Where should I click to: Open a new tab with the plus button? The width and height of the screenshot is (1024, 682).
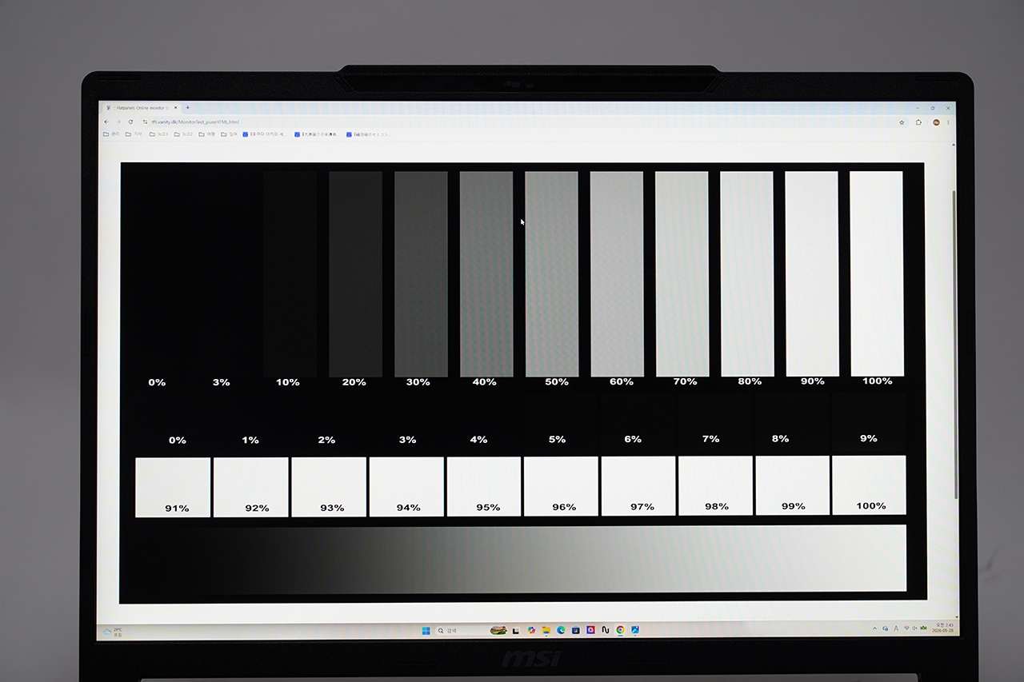tap(188, 107)
